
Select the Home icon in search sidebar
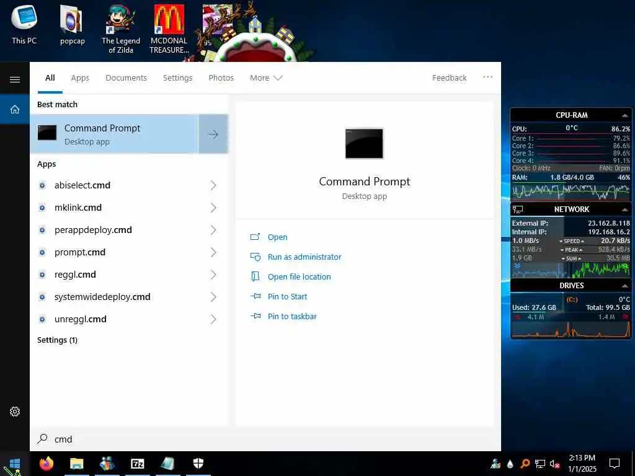(15, 109)
